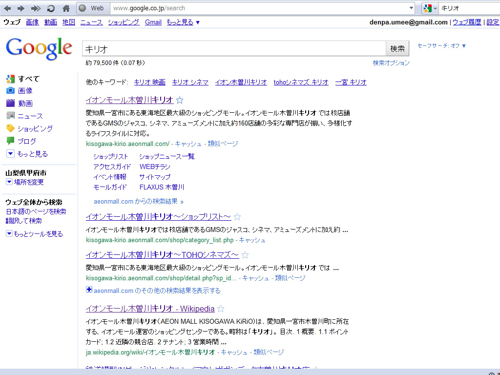Screen dimensions: 500x375
Task: Open the ショップニュース一覧 sitelink
Action: tap(167, 157)
